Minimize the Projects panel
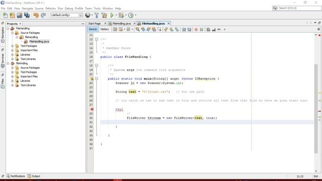322x181 pixels. (83, 24)
